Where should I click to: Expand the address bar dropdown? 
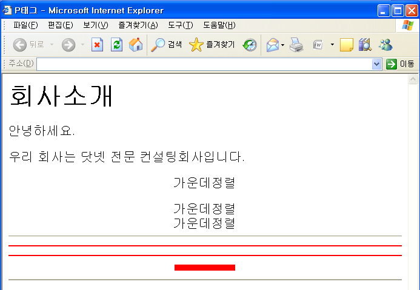click(376, 64)
